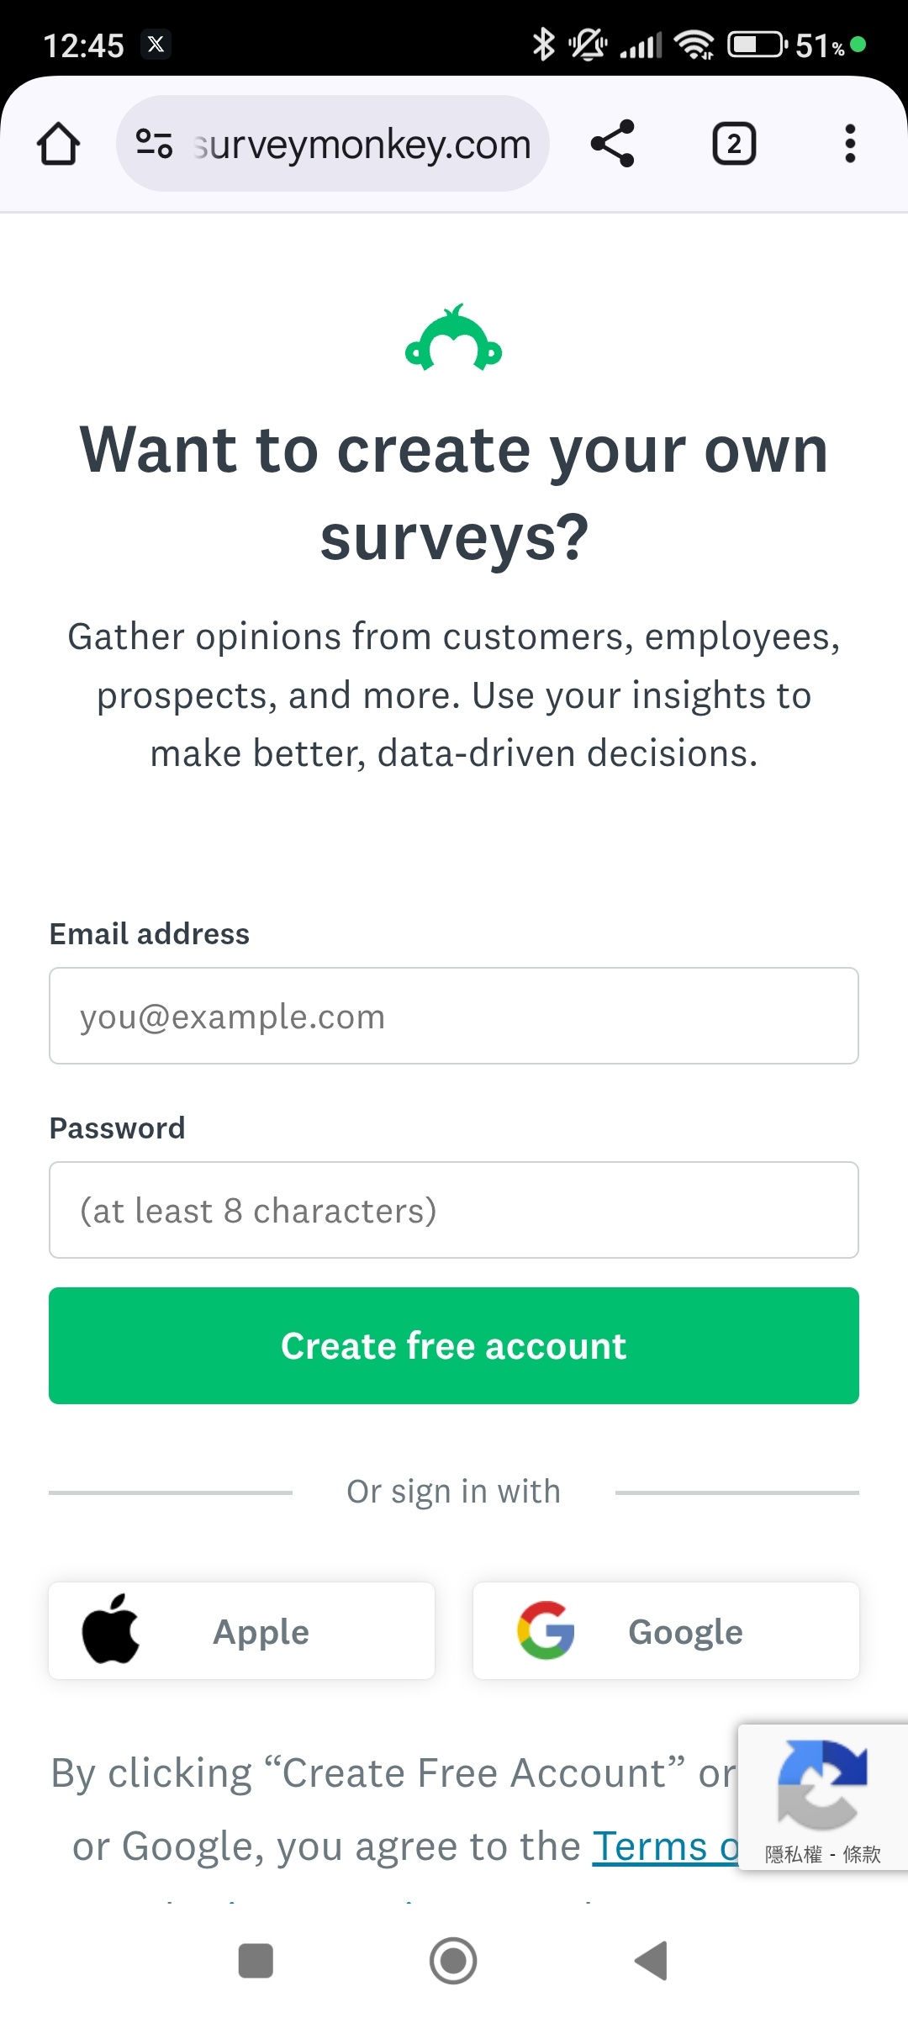The height and width of the screenshot is (2018, 908).
Task: Focus the Password input field
Action: point(454,1210)
